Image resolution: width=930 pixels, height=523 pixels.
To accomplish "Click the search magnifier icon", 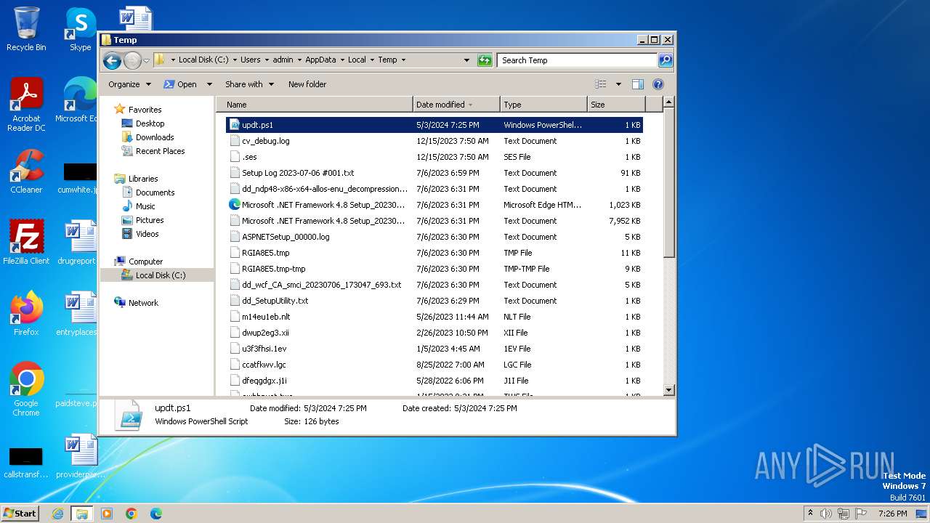I will pos(666,60).
